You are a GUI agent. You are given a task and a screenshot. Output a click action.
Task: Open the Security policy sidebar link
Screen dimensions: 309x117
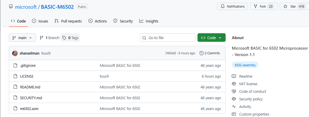(x=251, y=99)
